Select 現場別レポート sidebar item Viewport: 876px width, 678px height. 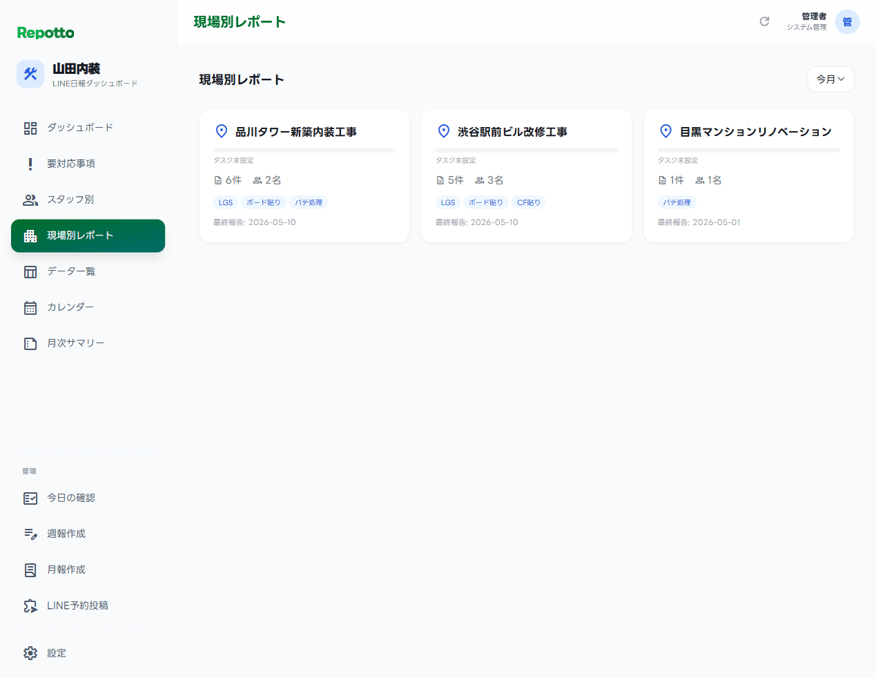[x=88, y=235]
